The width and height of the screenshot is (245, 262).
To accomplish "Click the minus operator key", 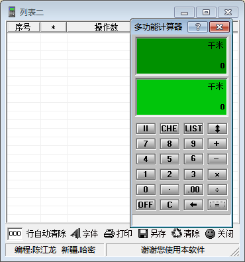I will (217, 159).
